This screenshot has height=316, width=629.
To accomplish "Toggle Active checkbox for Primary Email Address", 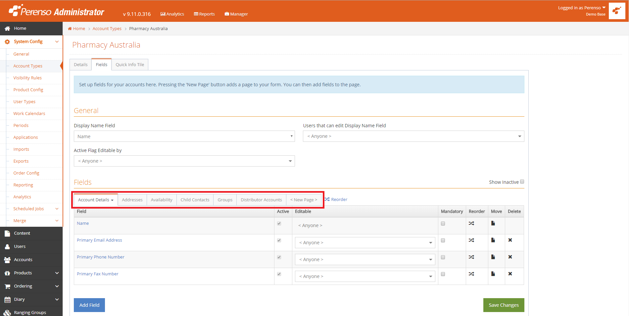I will tap(279, 240).
